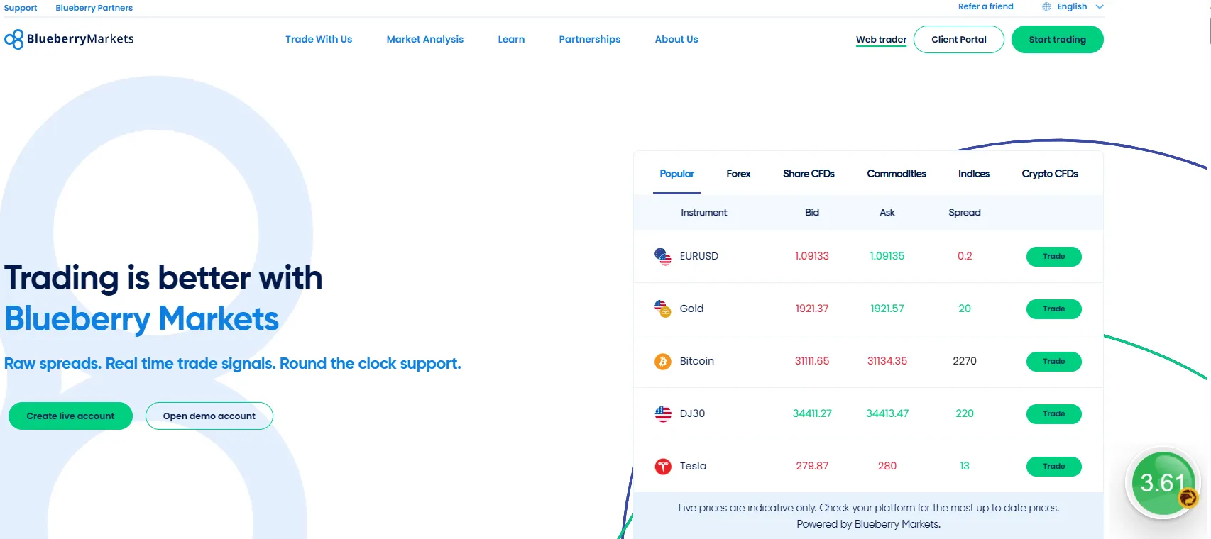The image size is (1211, 539).
Task: Click EURUSD ask price 1.09135
Action: pyautogui.click(x=887, y=256)
